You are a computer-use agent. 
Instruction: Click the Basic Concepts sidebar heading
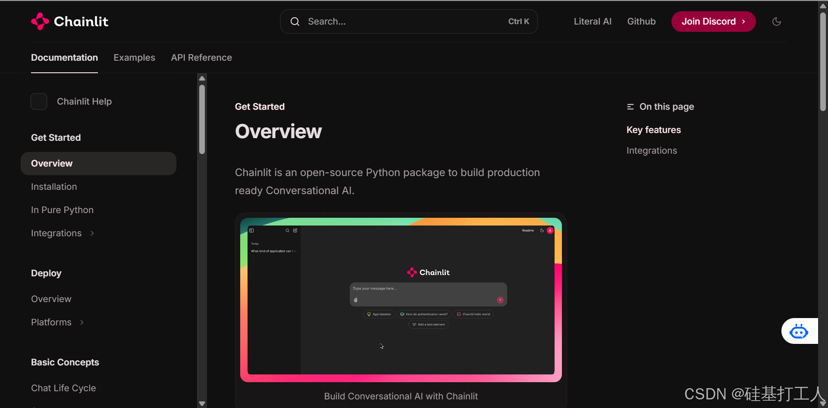point(65,362)
